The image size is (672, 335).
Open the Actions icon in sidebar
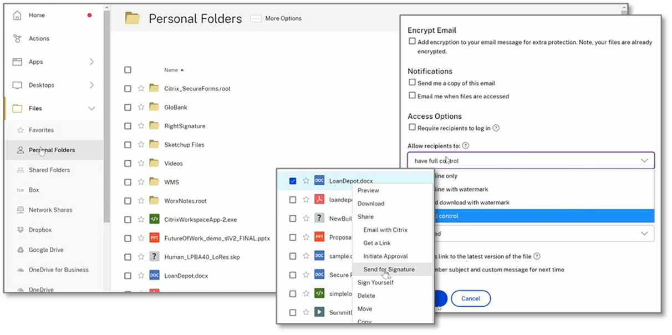(17, 38)
